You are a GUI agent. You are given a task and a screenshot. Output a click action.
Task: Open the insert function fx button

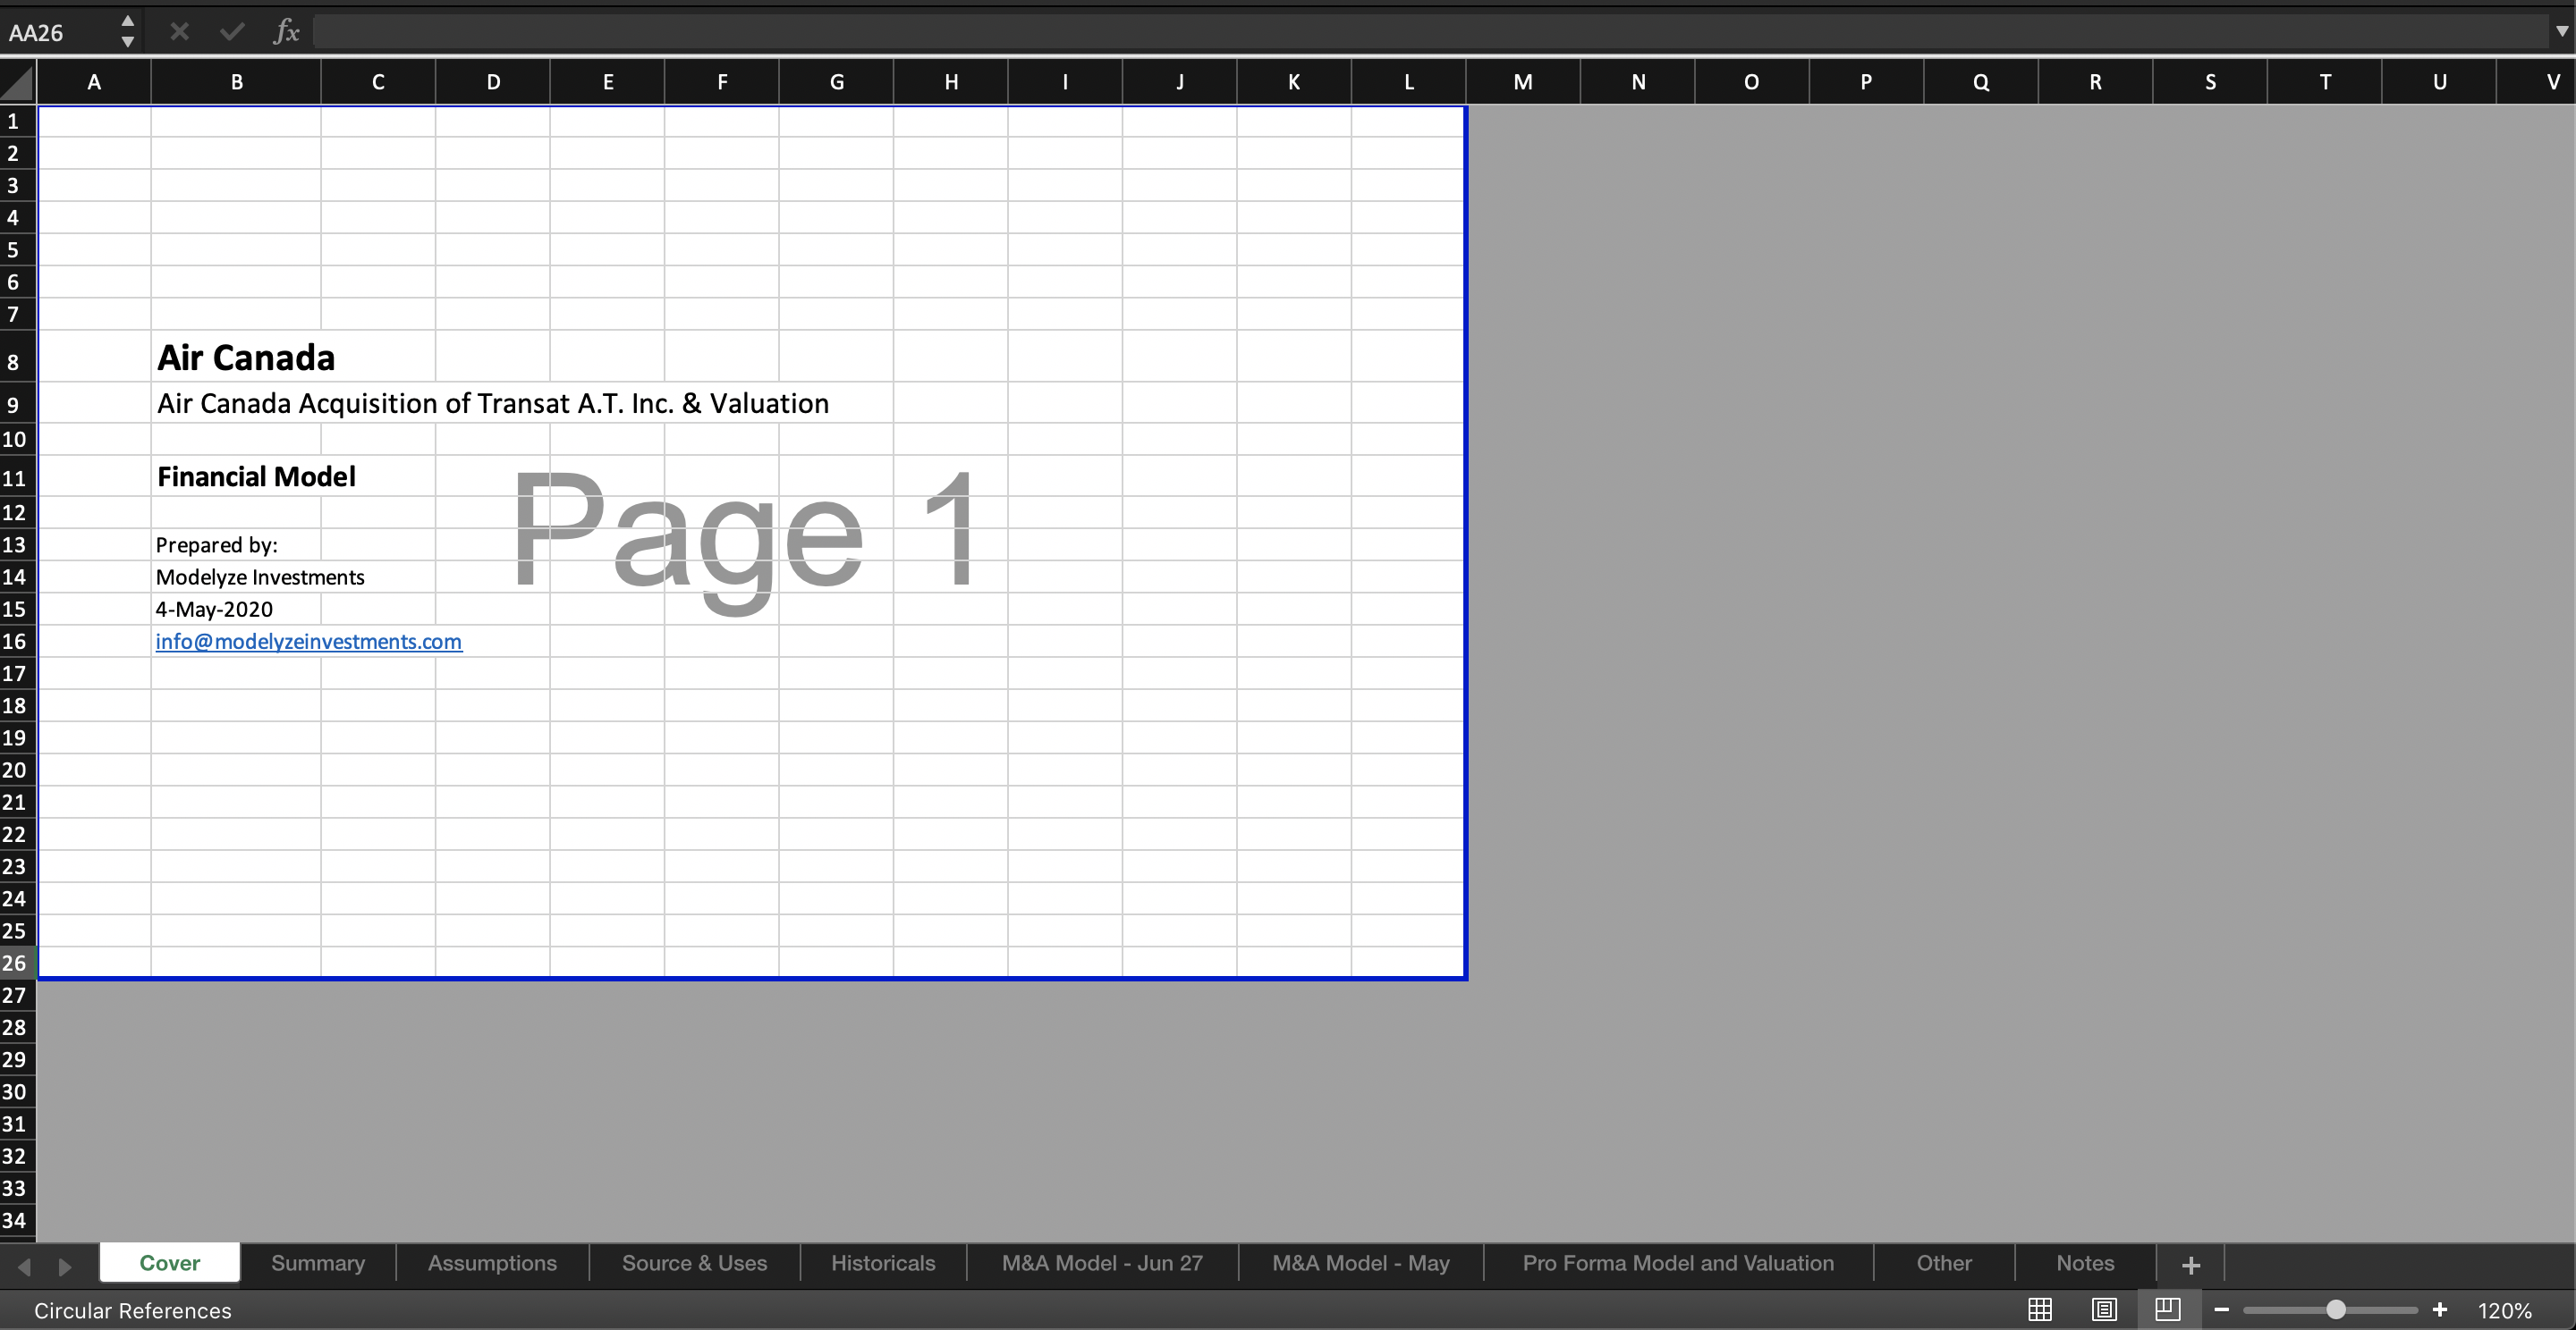(x=286, y=32)
